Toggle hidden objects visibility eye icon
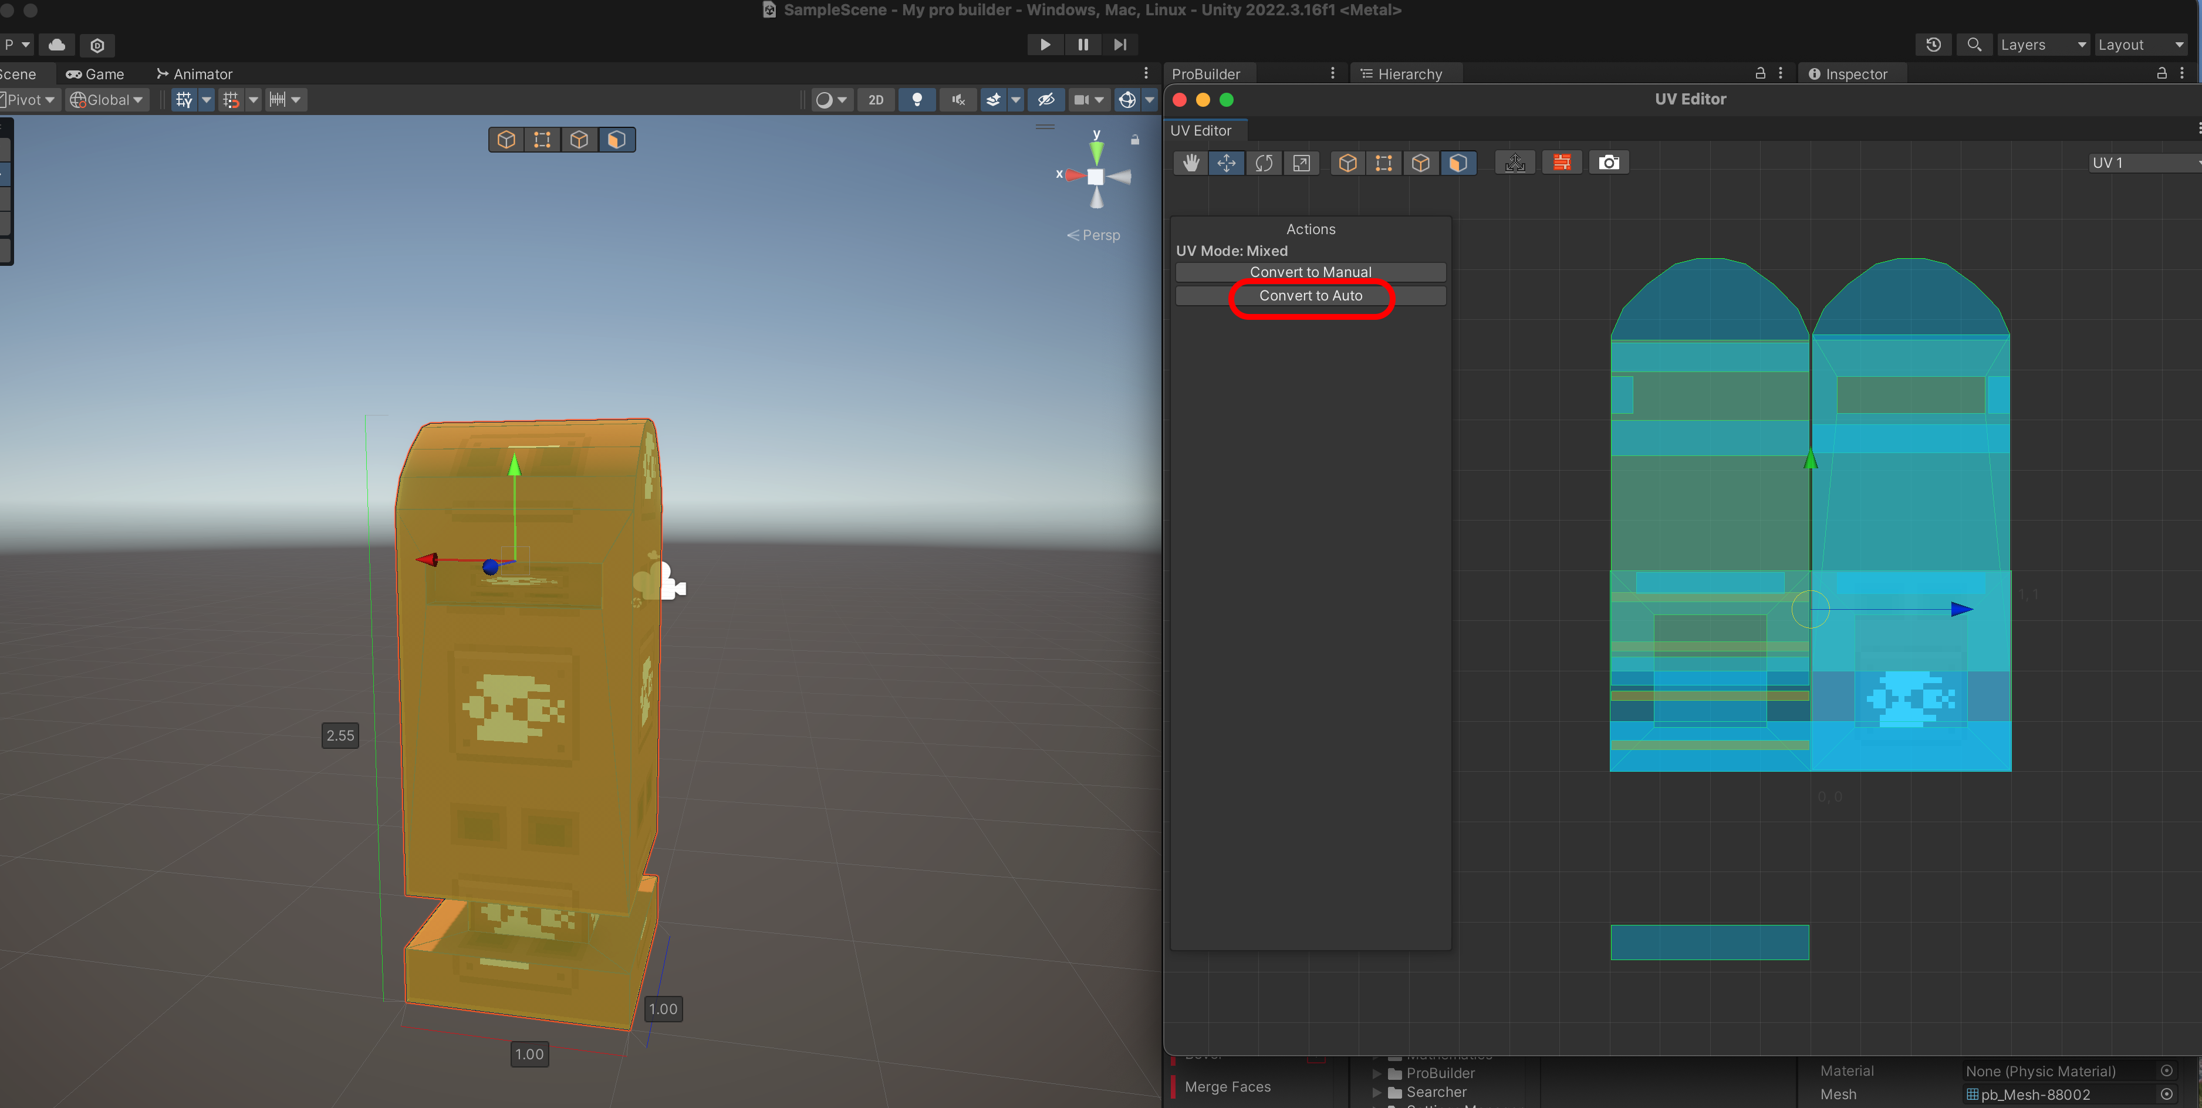The width and height of the screenshot is (2202, 1108). (1045, 100)
